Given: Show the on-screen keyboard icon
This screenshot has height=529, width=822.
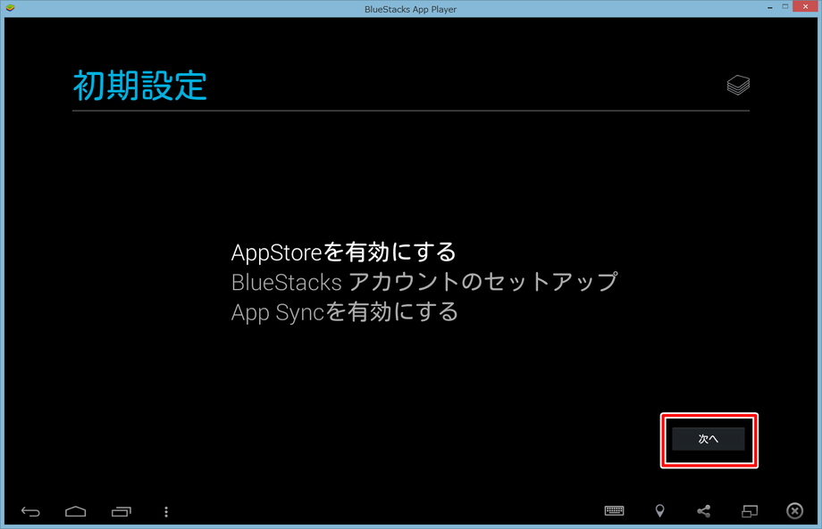Looking at the screenshot, I should (614, 510).
